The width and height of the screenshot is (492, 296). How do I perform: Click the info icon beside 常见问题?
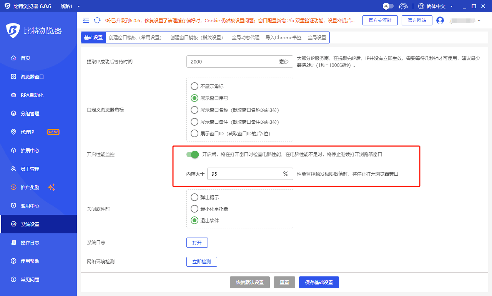click(13, 279)
